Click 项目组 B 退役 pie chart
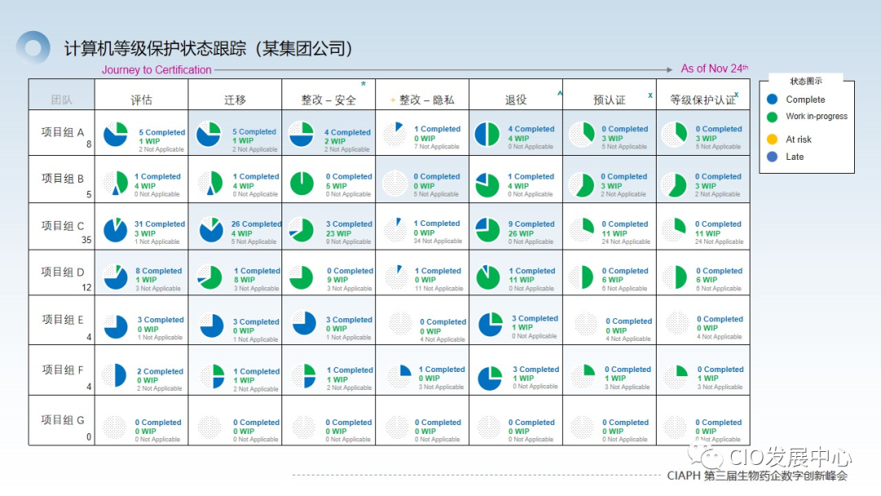This screenshot has width=881, height=496. coord(487,185)
